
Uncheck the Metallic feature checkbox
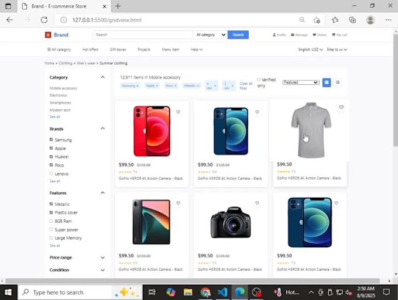(51, 204)
